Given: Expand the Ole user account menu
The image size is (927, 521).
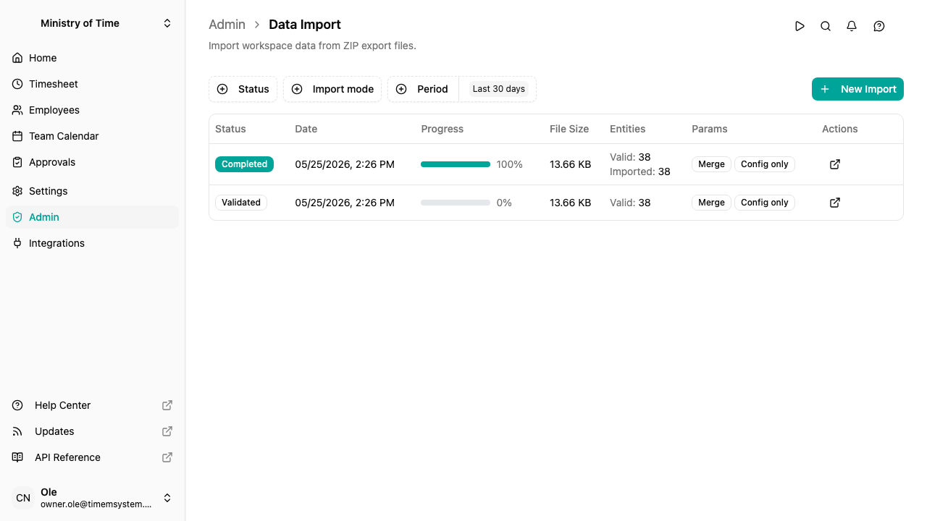Looking at the screenshot, I should tap(167, 498).
